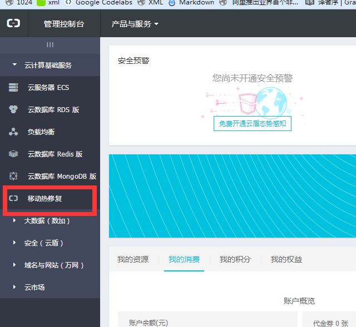Open the 1024 bookmark
This screenshot has width=356, height=327.
[19, 3]
